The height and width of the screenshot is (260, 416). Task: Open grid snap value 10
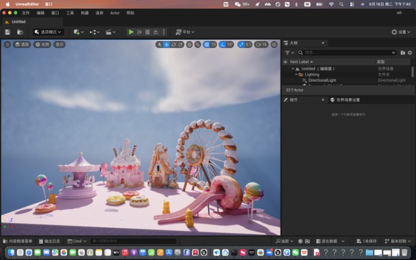pyautogui.click(x=213, y=45)
